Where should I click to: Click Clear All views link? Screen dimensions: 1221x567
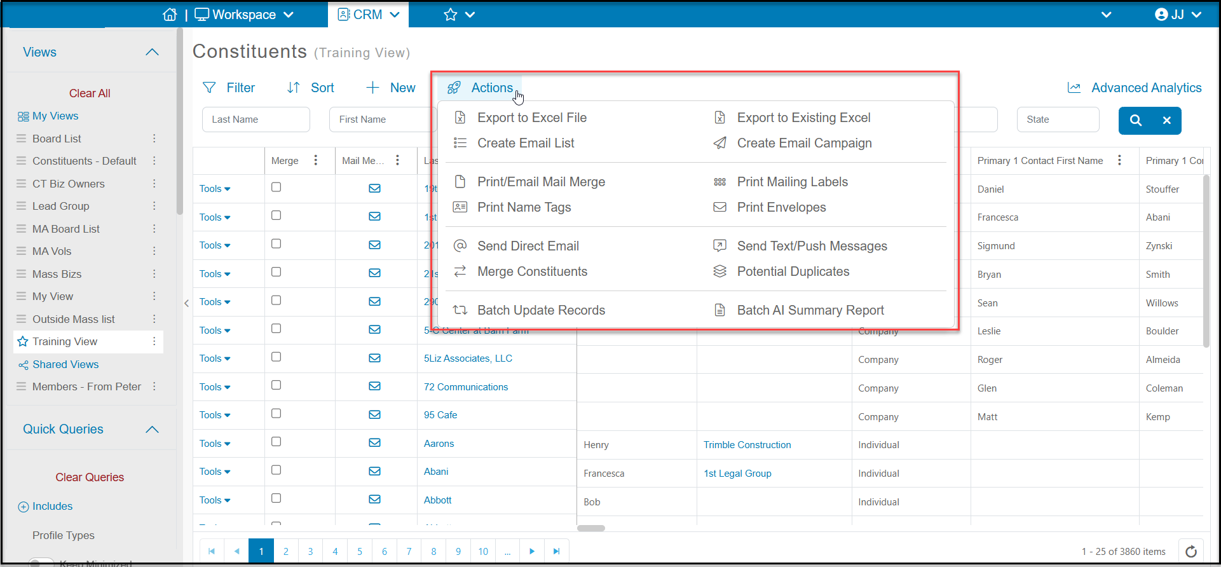(x=90, y=93)
